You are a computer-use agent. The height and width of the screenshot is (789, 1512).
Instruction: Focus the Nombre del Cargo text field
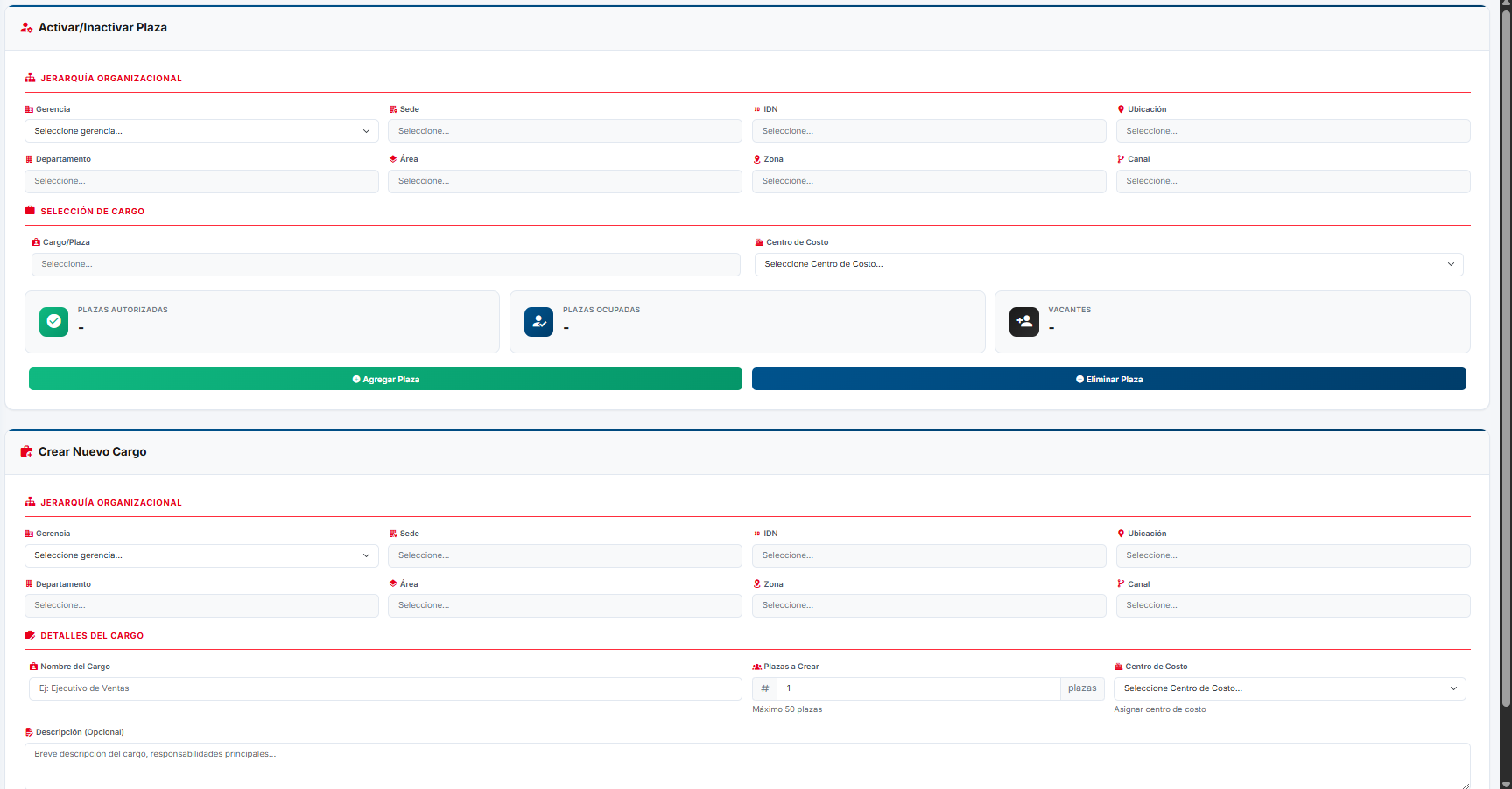(385, 688)
